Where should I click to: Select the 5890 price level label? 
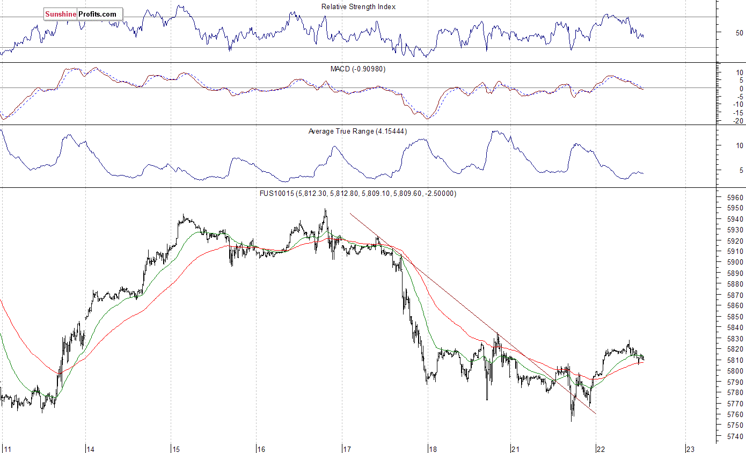click(735, 273)
